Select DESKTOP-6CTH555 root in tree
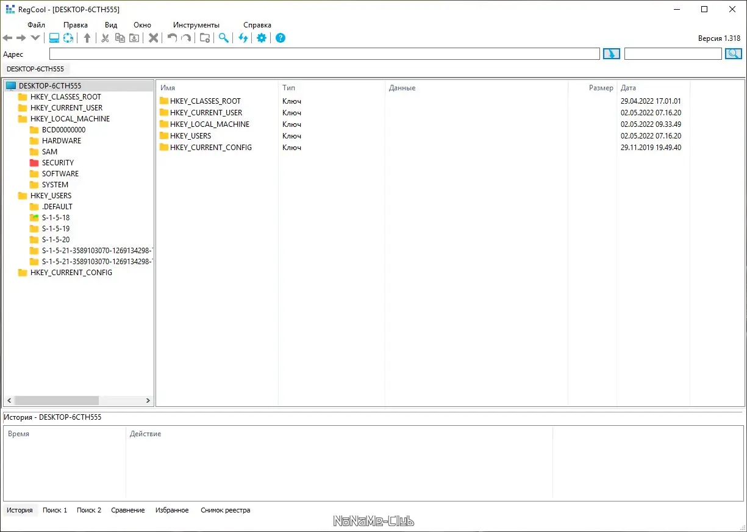 pos(50,86)
